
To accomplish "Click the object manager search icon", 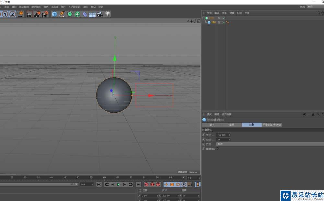I will coord(319,13).
